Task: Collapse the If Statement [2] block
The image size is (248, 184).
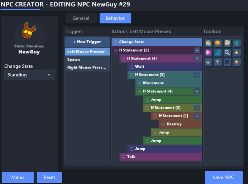Action: coord(197,50)
